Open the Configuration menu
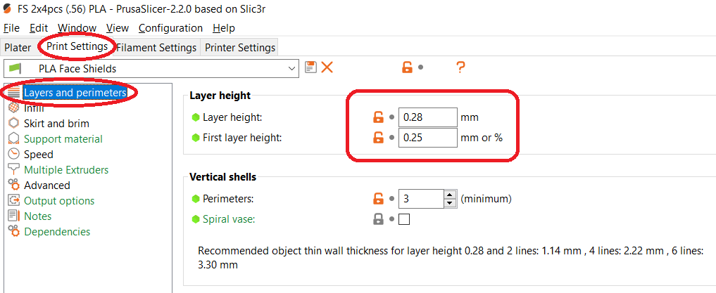This screenshot has width=716, height=293. pyautogui.click(x=170, y=28)
